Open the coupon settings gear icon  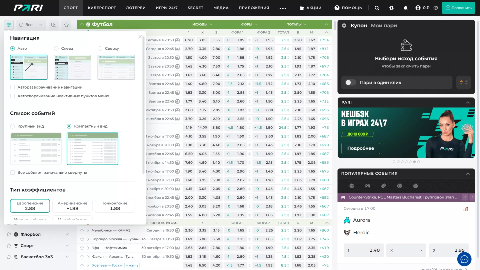point(344,25)
